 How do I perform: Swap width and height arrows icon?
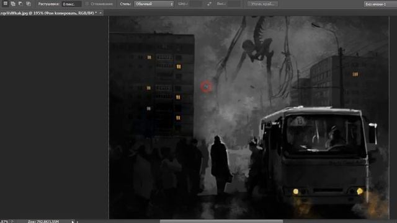tap(209, 4)
